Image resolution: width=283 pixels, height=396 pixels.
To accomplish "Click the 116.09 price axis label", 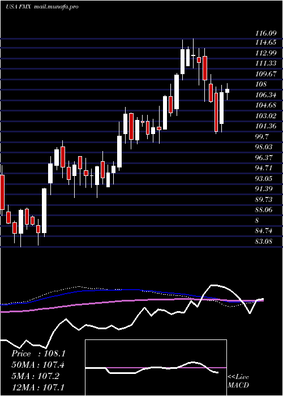I will [x=265, y=33].
